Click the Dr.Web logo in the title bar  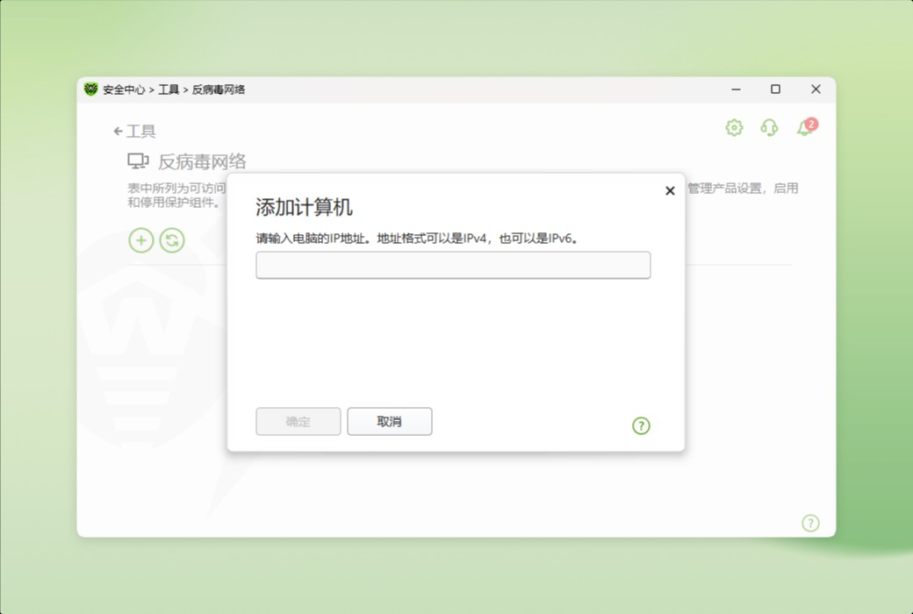[91, 89]
